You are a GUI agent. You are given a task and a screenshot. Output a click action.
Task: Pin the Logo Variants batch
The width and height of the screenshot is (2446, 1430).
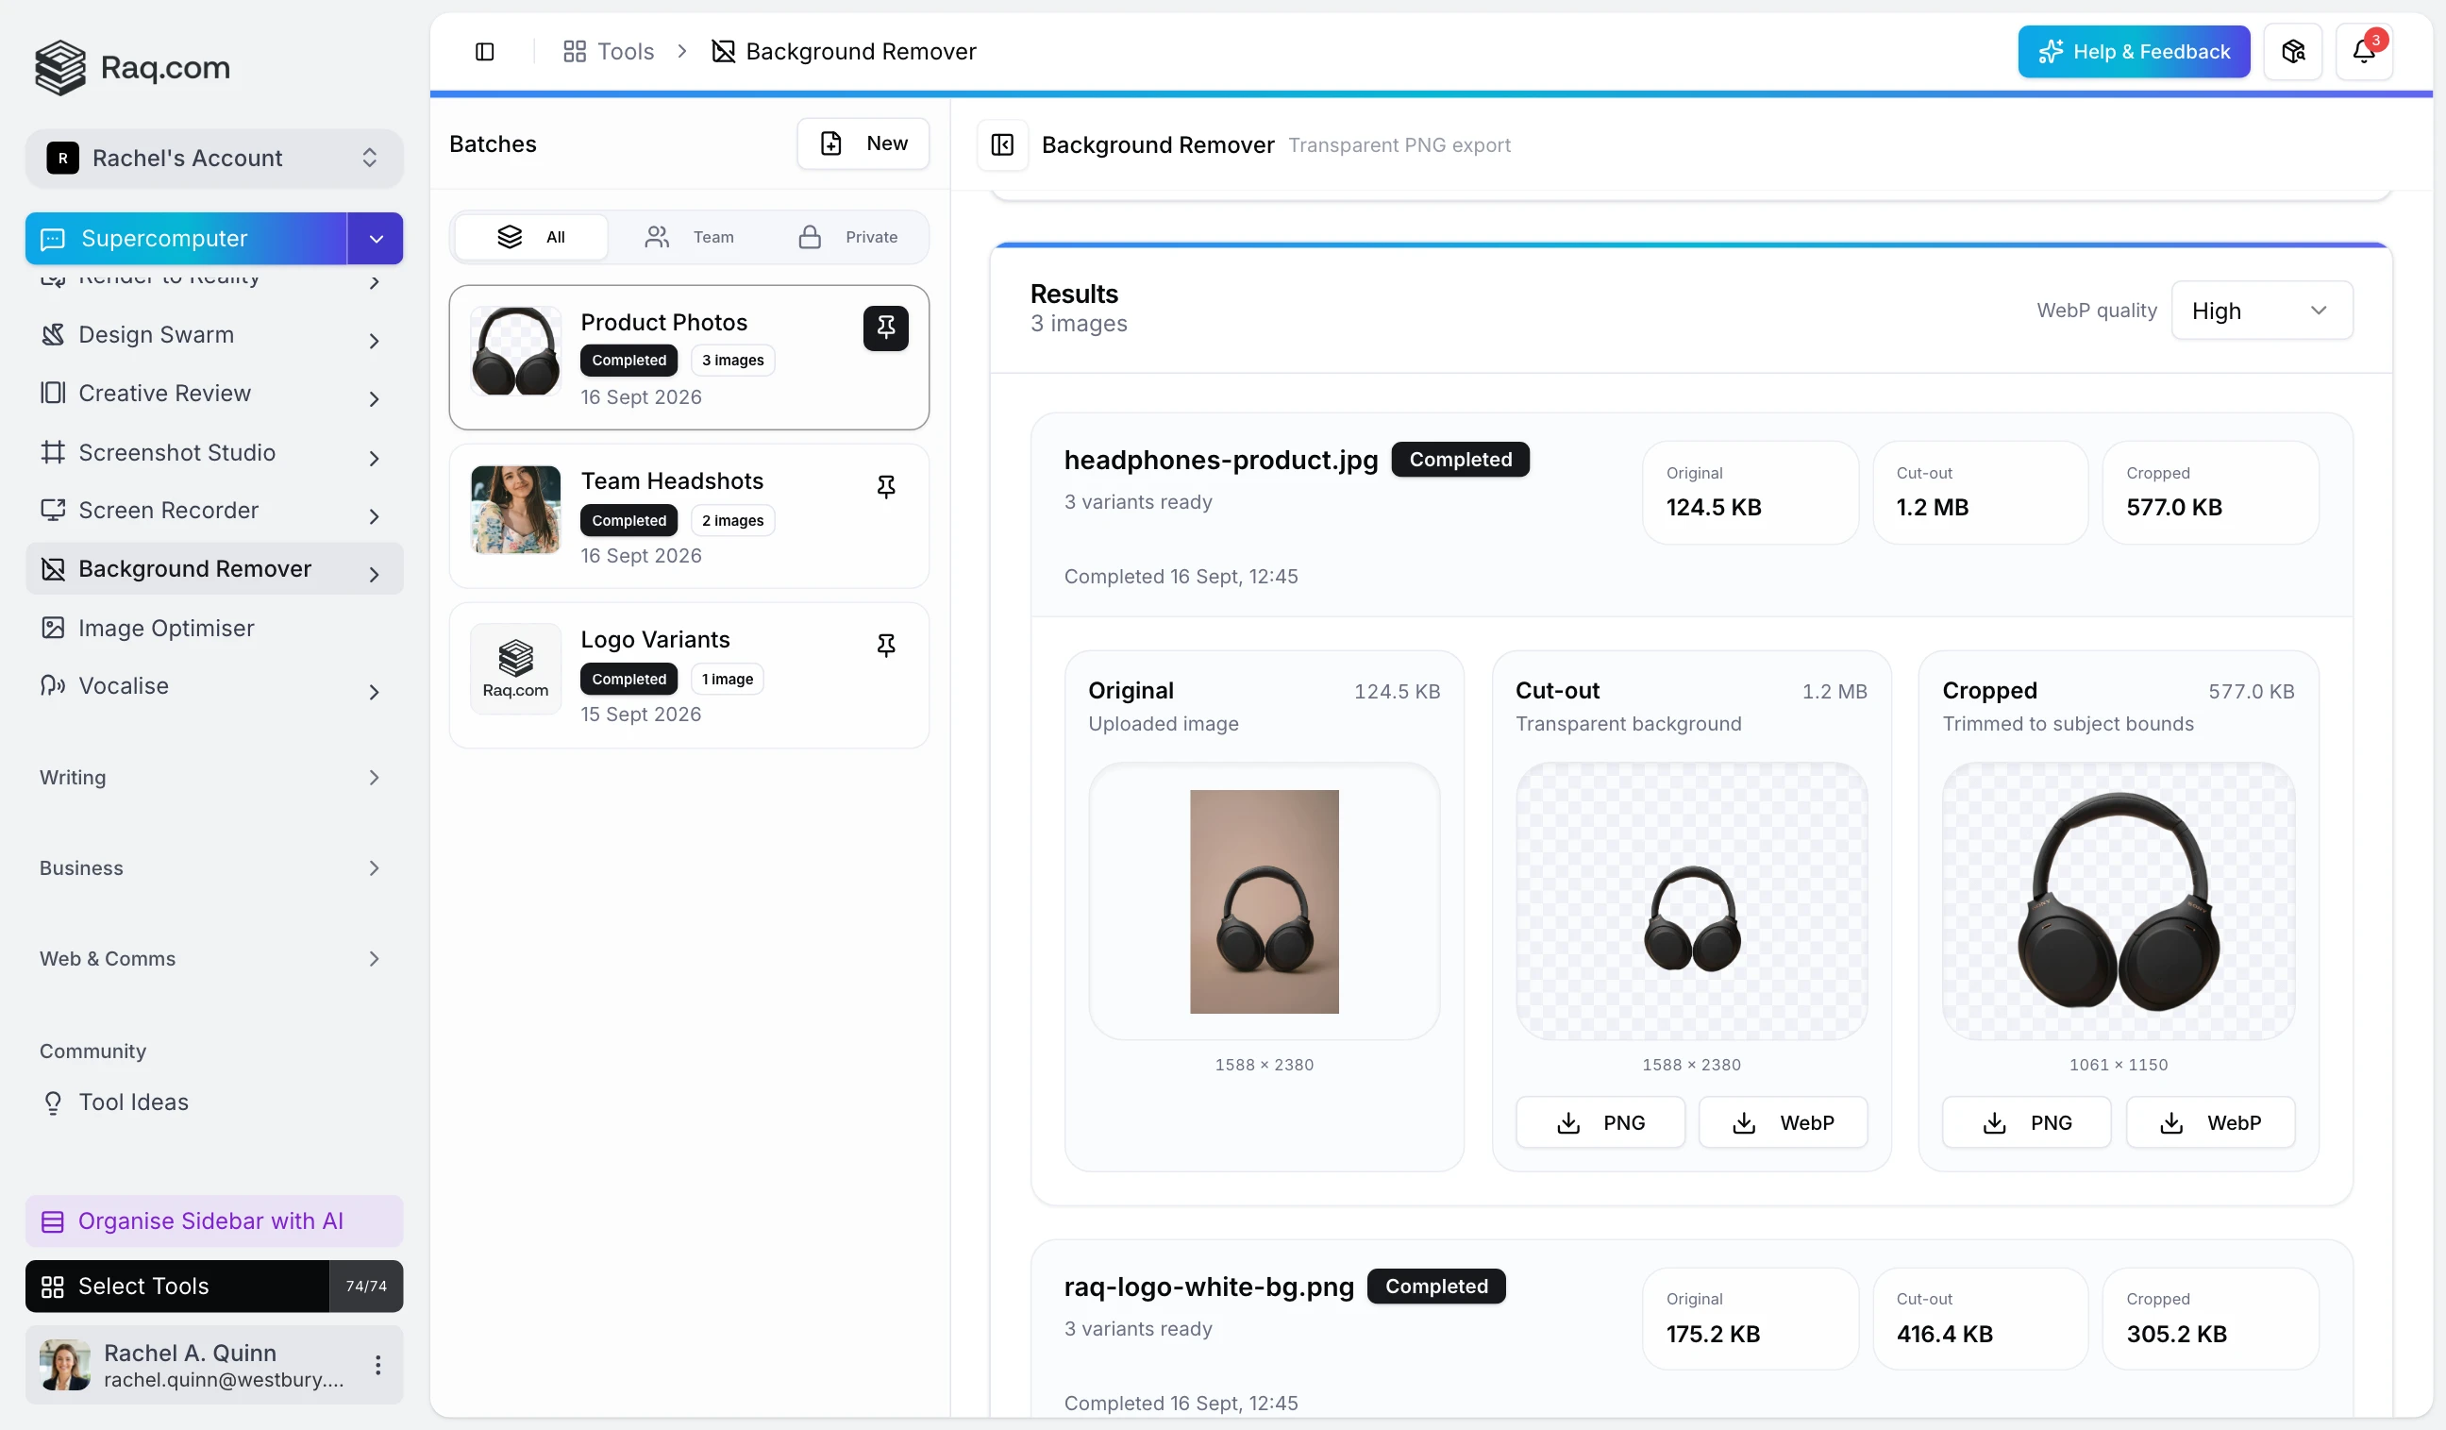pyautogui.click(x=885, y=646)
